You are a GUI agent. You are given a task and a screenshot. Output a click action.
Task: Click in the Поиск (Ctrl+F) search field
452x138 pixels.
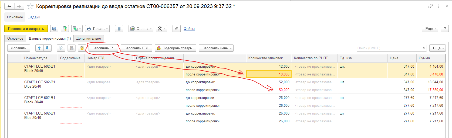click(x=389, y=48)
